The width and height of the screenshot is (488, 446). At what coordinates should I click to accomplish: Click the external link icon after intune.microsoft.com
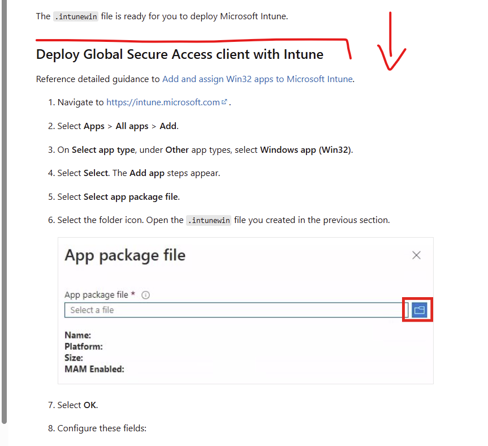(x=224, y=102)
